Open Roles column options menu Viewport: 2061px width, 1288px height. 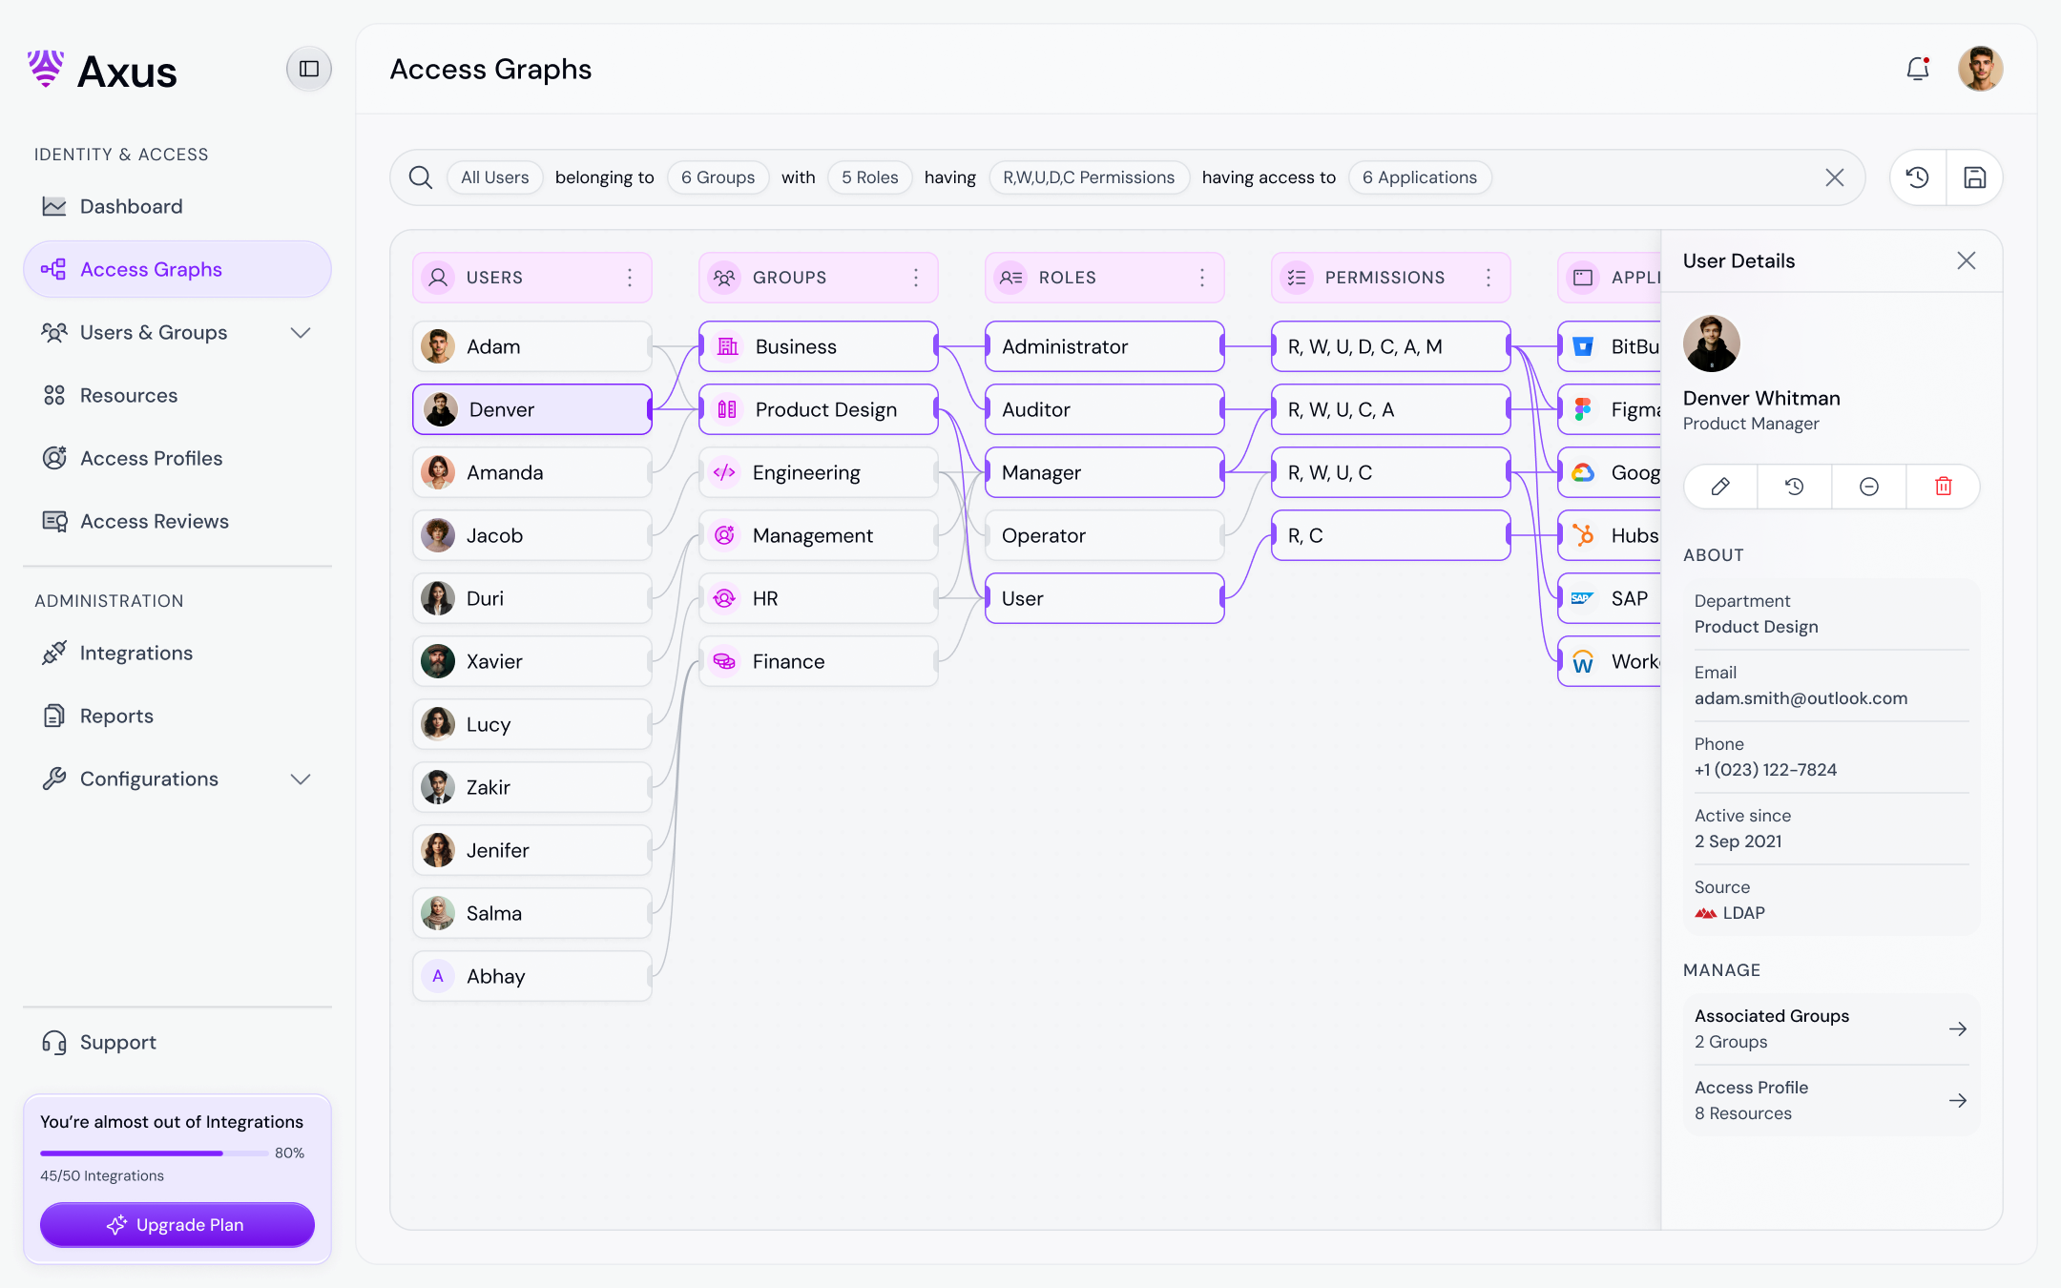1202,278
